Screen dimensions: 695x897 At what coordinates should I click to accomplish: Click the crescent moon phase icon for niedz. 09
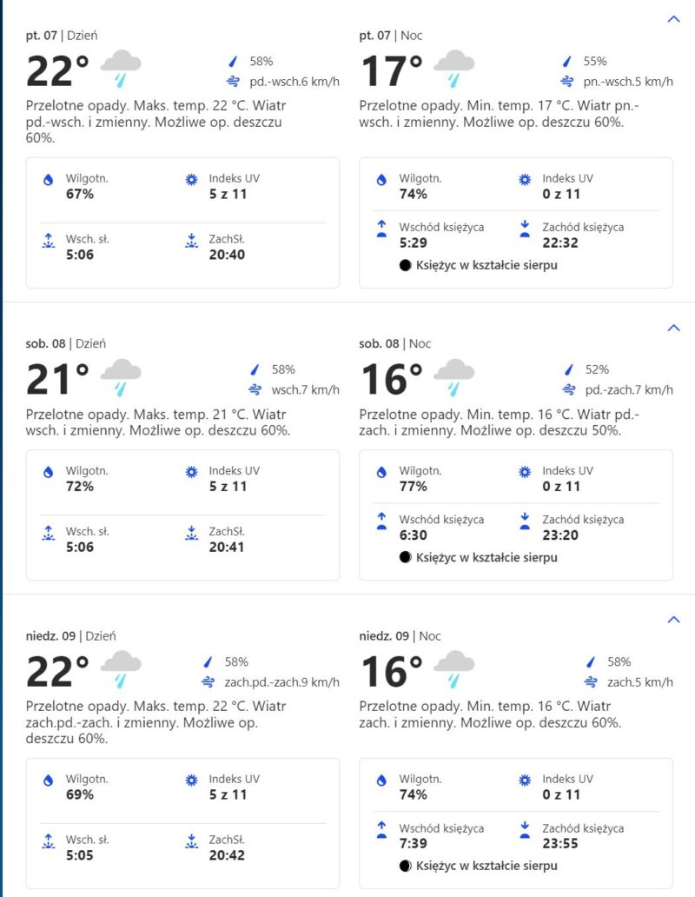point(405,866)
